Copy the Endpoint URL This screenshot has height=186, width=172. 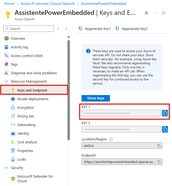click(159, 162)
